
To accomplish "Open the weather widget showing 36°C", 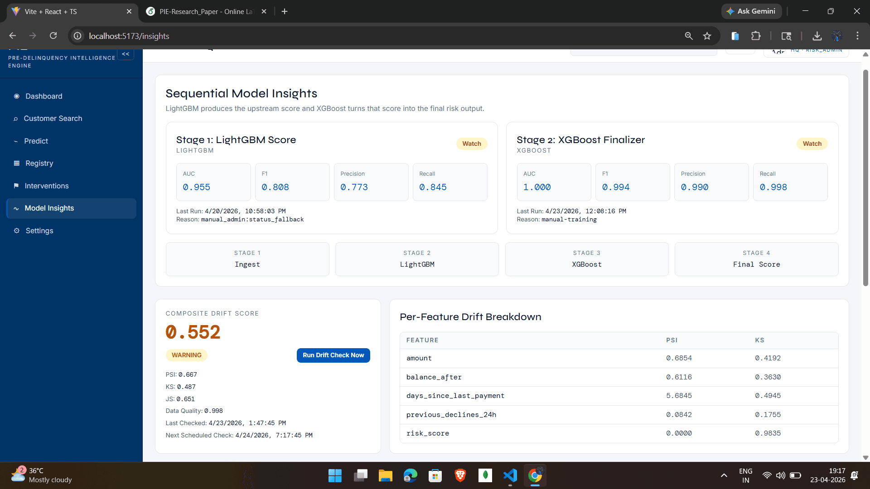I will (x=42, y=475).
